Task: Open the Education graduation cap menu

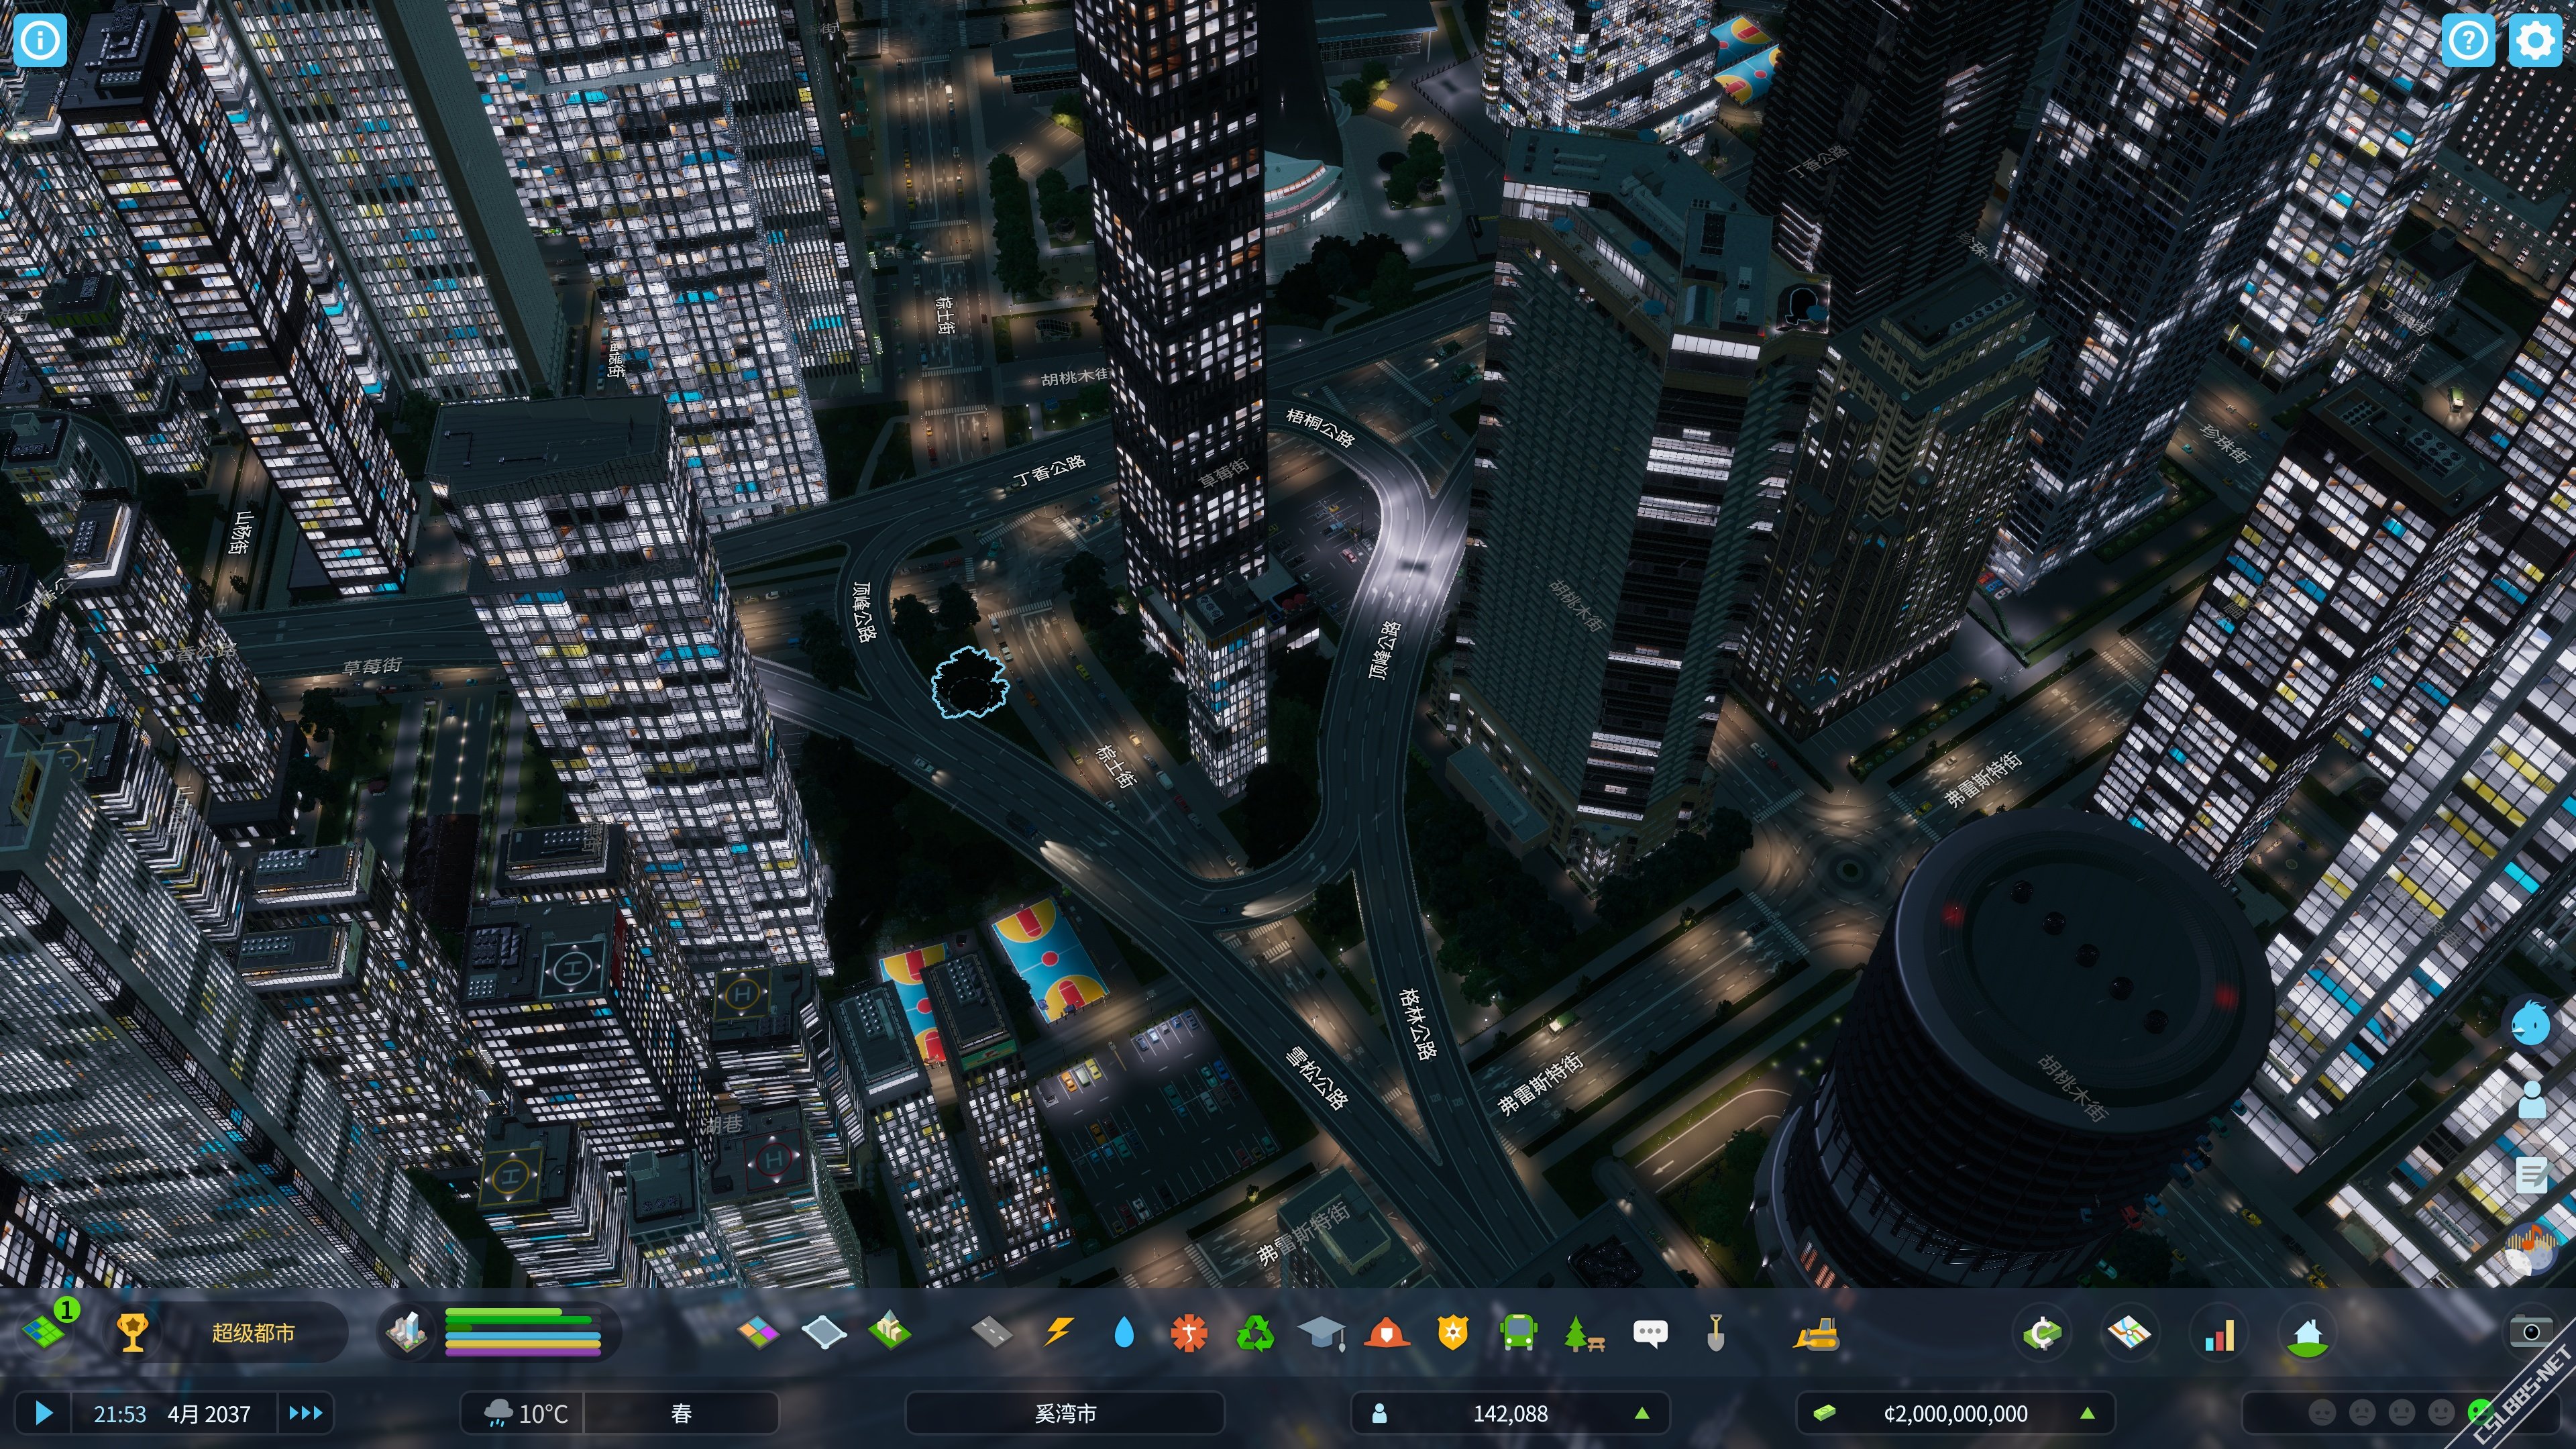Action: coord(1321,1332)
